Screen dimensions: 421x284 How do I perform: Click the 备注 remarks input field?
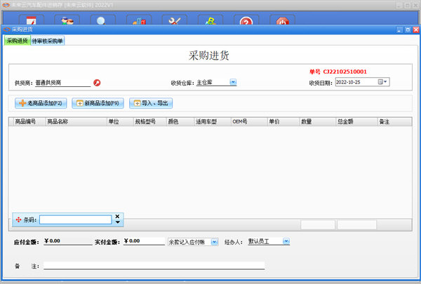click(x=154, y=266)
